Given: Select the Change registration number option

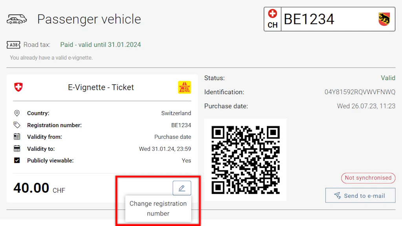Looking at the screenshot, I should coord(158,208).
